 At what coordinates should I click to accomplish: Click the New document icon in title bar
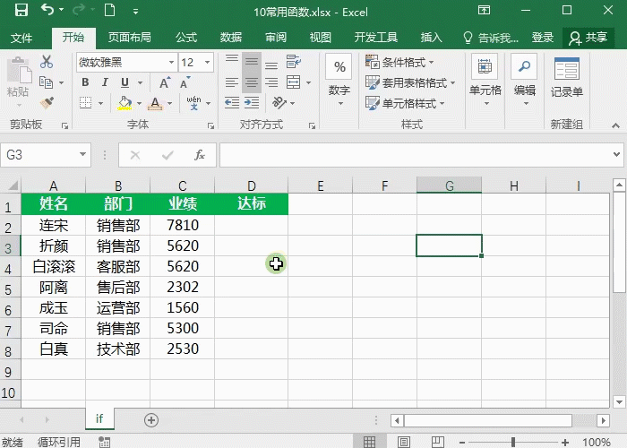click(x=109, y=10)
